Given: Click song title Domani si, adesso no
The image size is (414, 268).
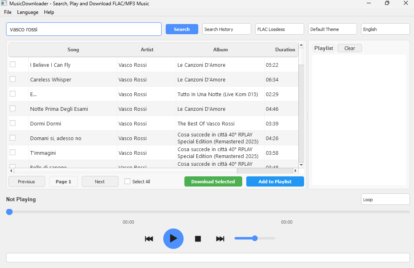Looking at the screenshot, I should 56,138.
